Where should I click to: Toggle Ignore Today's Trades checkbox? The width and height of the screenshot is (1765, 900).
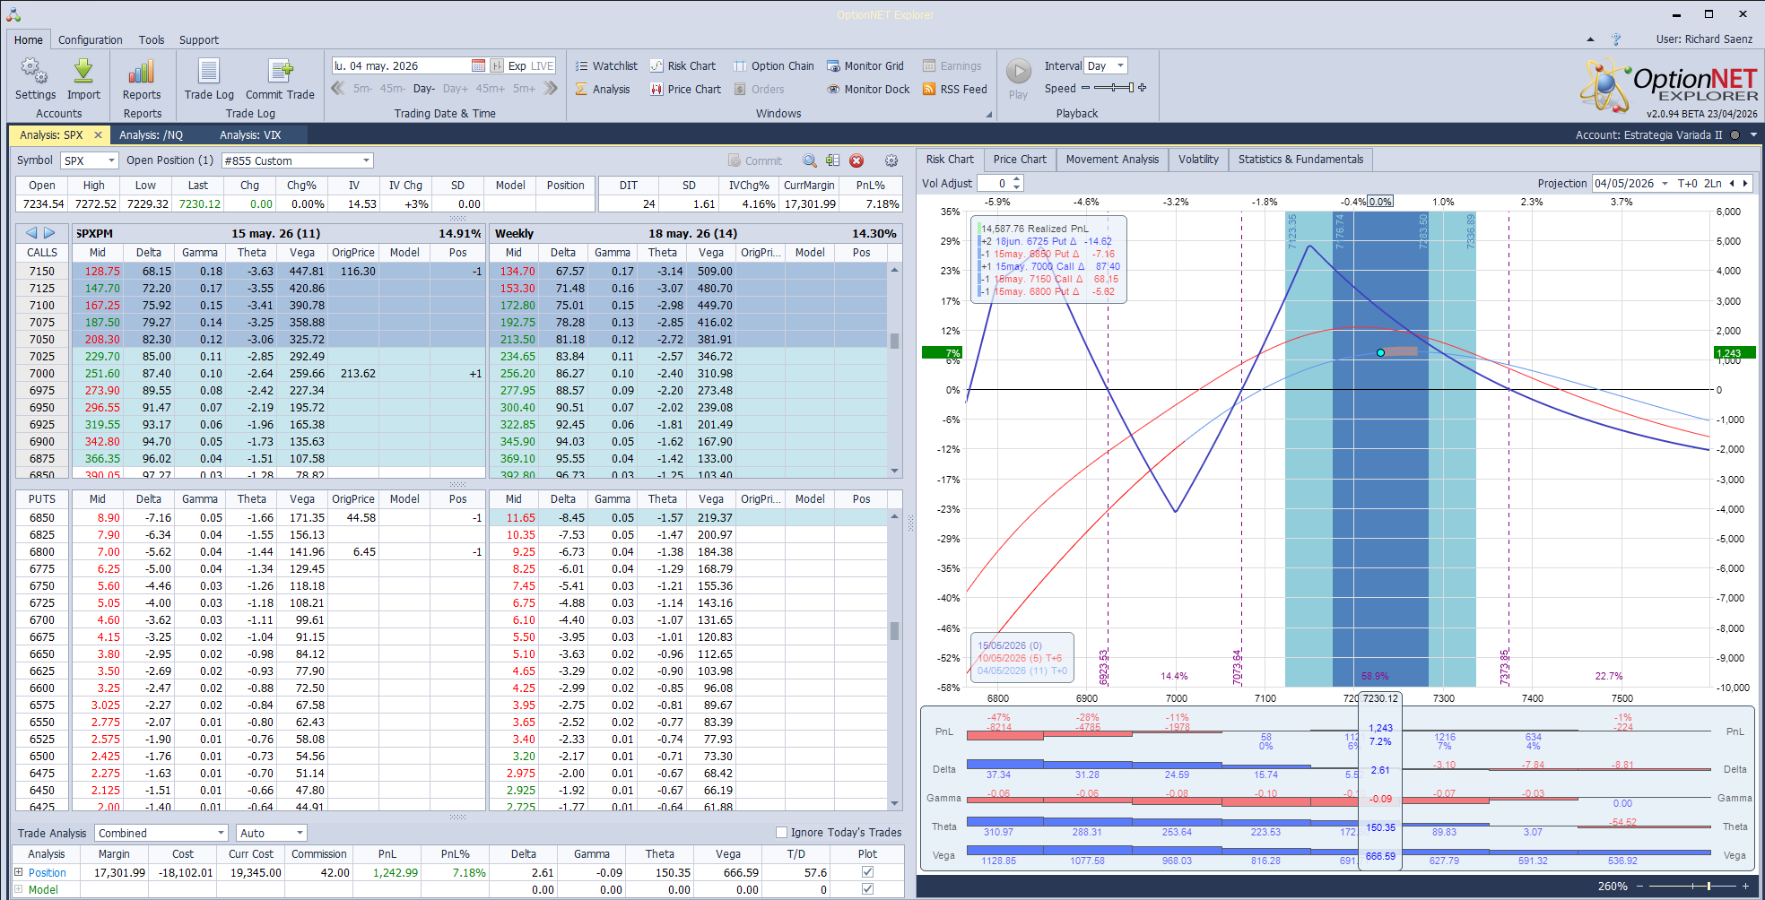781,832
